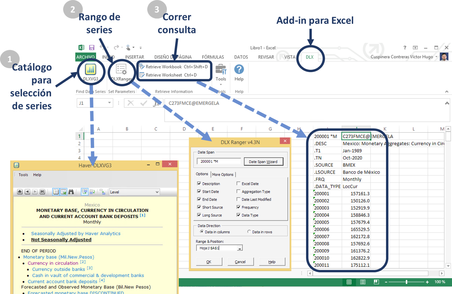Click the Date Span Wizard button
The height and width of the screenshot is (294, 452).
(263, 162)
